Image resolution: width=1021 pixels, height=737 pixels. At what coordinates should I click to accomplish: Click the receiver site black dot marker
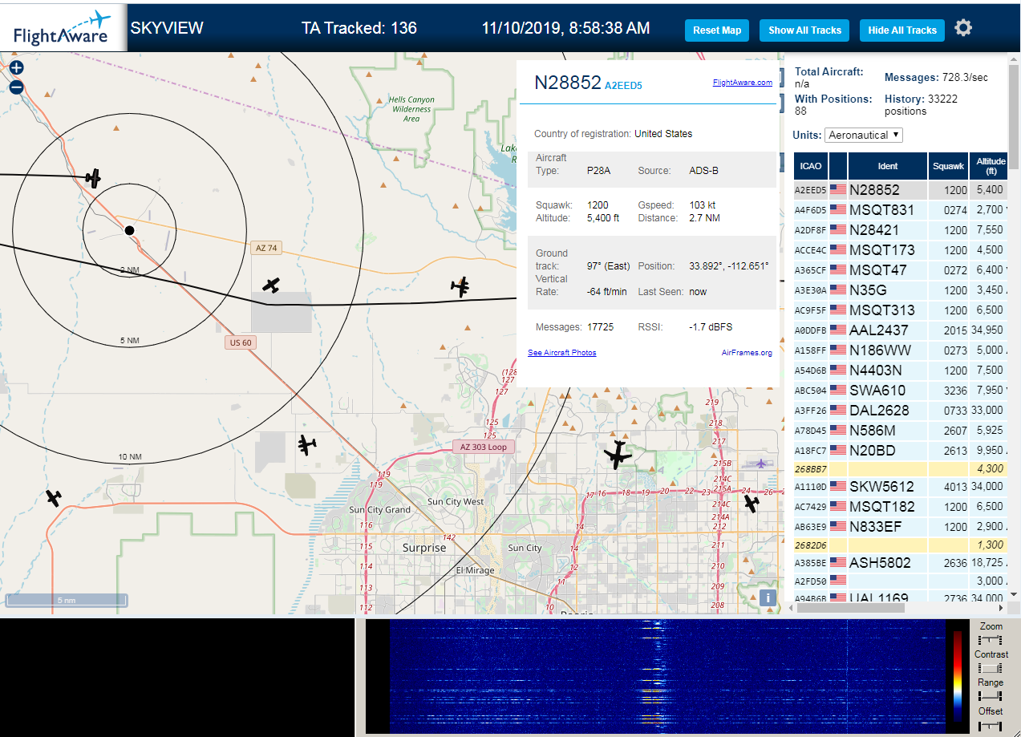click(130, 230)
